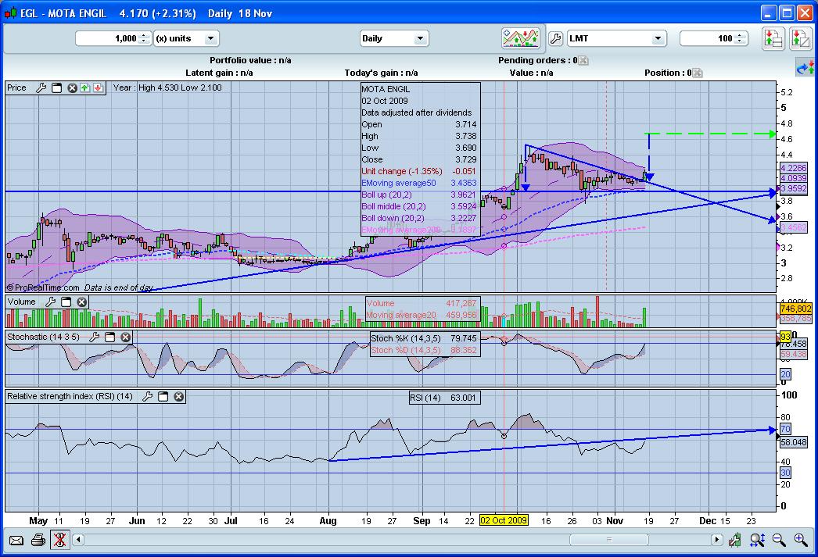The image size is (818, 557).
Task: Maximize the Stochastic panel
Action: click(110, 337)
